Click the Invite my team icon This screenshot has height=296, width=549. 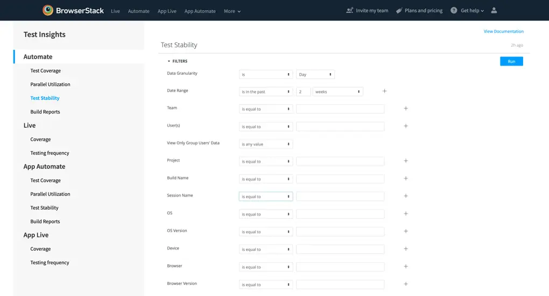click(350, 10)
